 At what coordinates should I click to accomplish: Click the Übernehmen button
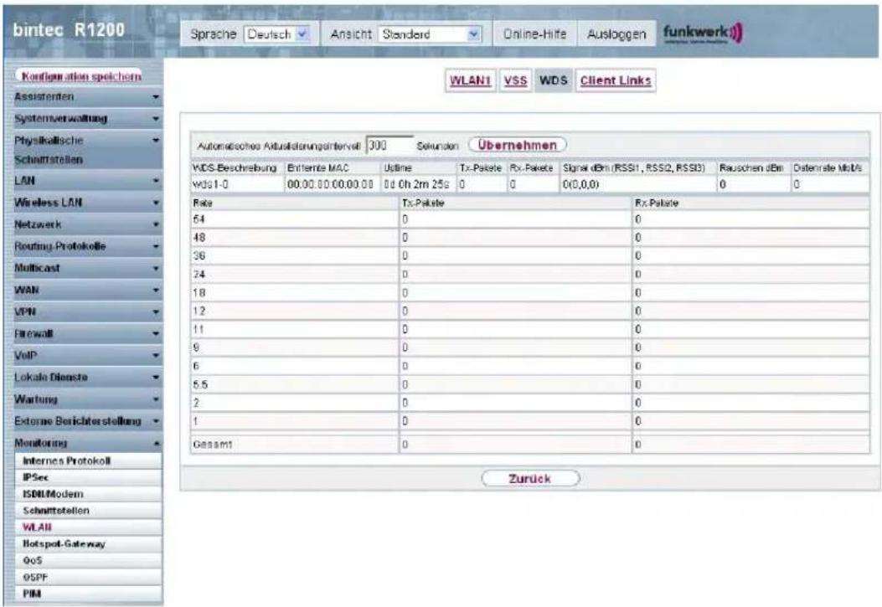coord(518,145)
